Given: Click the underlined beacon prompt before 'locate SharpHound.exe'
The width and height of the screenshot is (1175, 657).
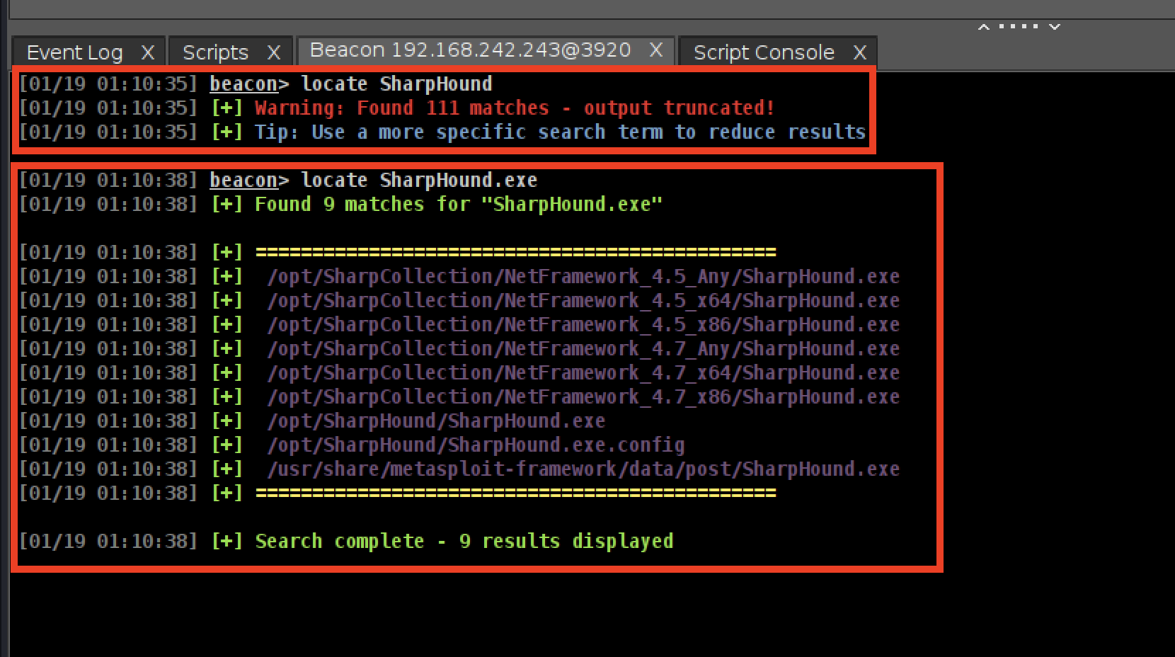Looking at the screenshot, I should (243, 181).
